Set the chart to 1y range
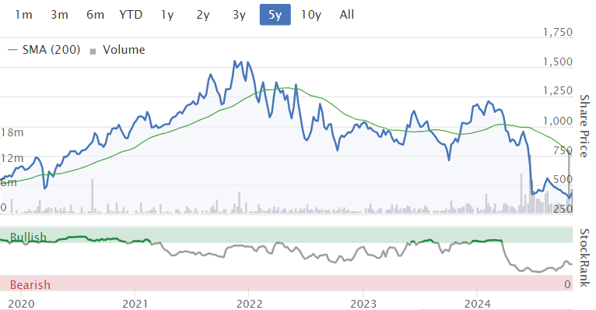Viewport: 596px width, 310px height. click(x=167, y=15)
